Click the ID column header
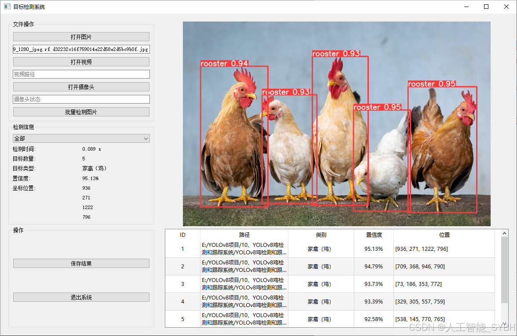The image size is (517, 336). coord(182,235)
